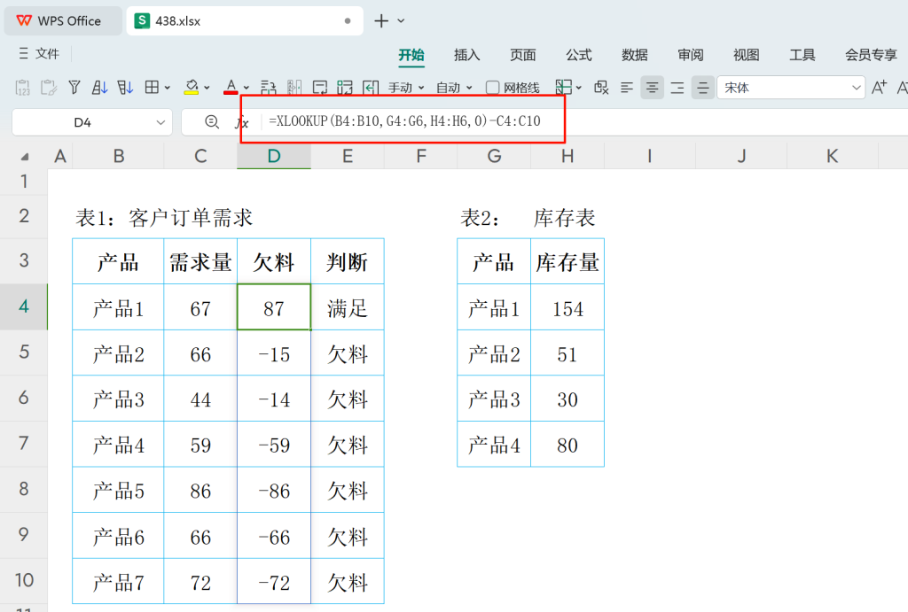This screenshot has width=908, height=612.
Task: Switch to the 开始 ribbon tab
Action: pyautogui.click(x=411, y=55)
